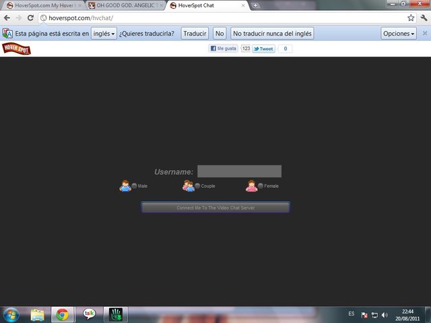Expand the inglés language dropdown
Screen dimensions: 431x323
[104, 34]
